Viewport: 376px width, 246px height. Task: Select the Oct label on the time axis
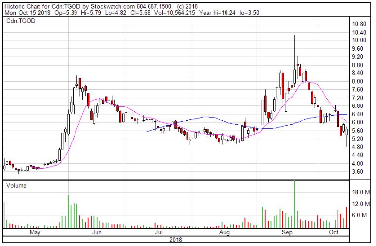click(x=334, y=232)
